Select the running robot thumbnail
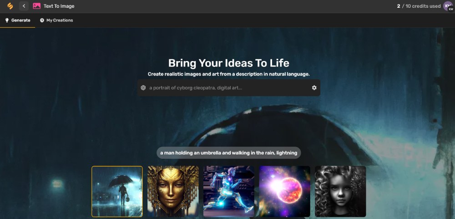Viewport: 455px width, 219px height. pos(229,191)
